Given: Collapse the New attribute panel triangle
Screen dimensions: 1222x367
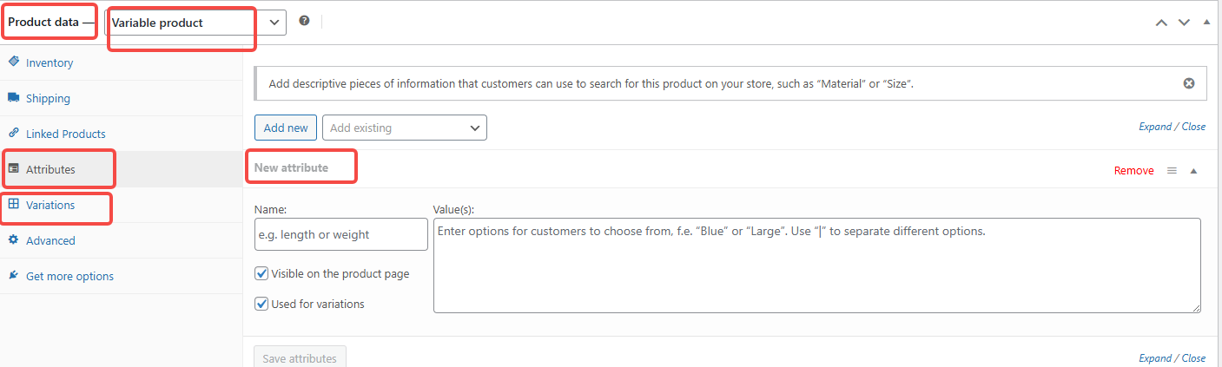Looking at the screenshot, I should [1194, 171].
